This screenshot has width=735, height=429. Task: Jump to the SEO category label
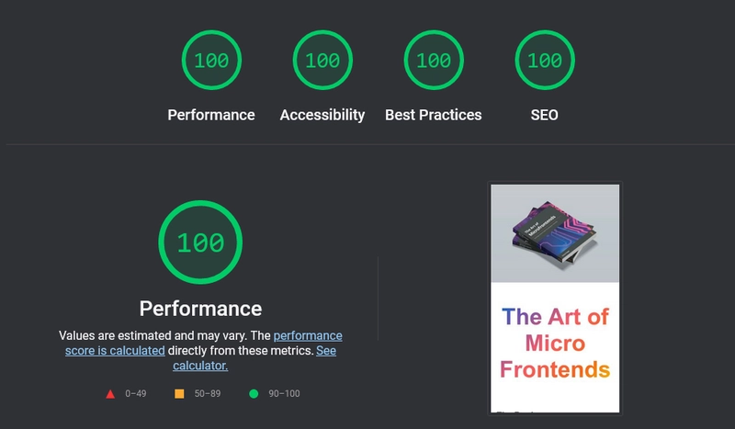pos(544,115)
